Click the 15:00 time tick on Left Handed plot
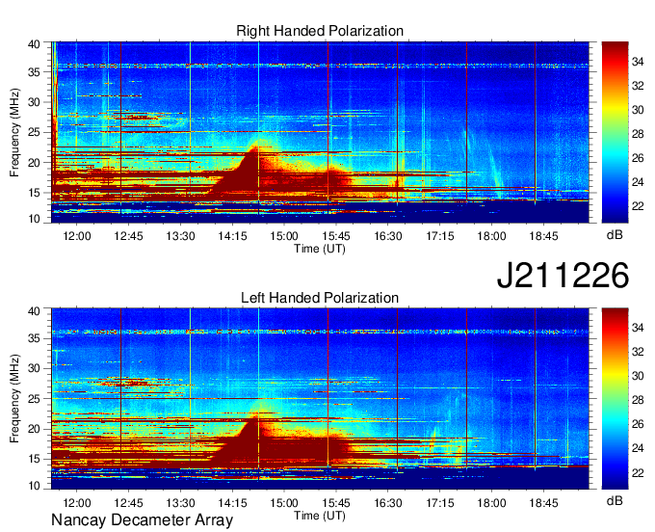Image resolution: width=655 pixels, height=532 pixels. pyautogui.click(x=284, y=503)
